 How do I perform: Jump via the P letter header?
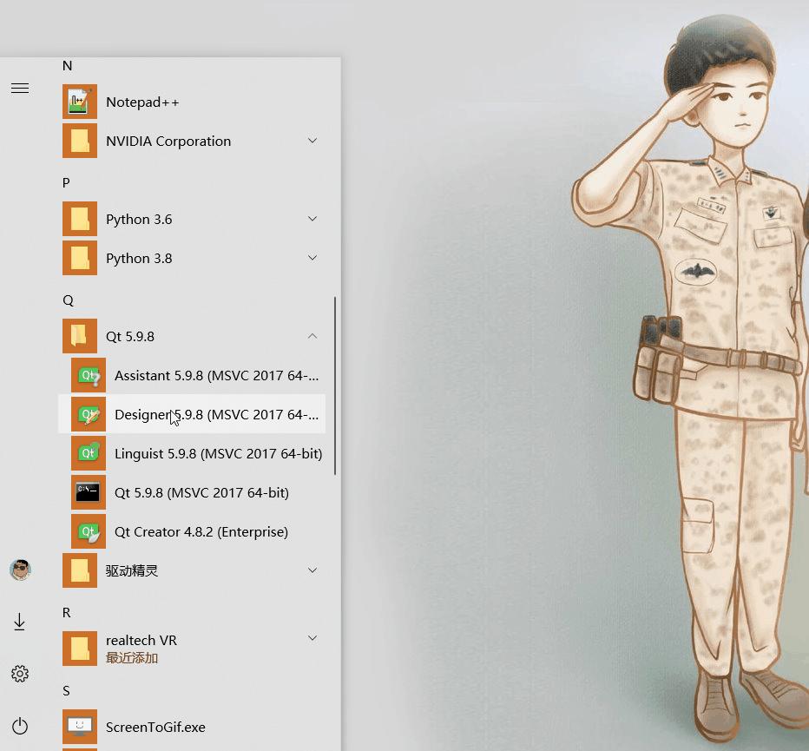(66, 183)
